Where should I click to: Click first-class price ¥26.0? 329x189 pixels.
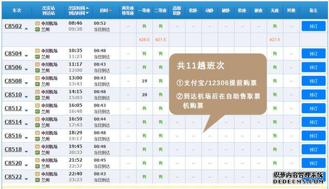coord(144,40)
